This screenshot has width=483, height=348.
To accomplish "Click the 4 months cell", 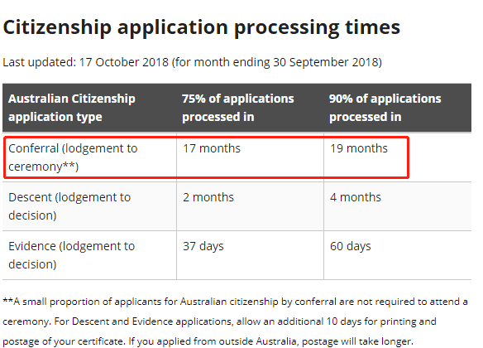I will click(356, 197).
